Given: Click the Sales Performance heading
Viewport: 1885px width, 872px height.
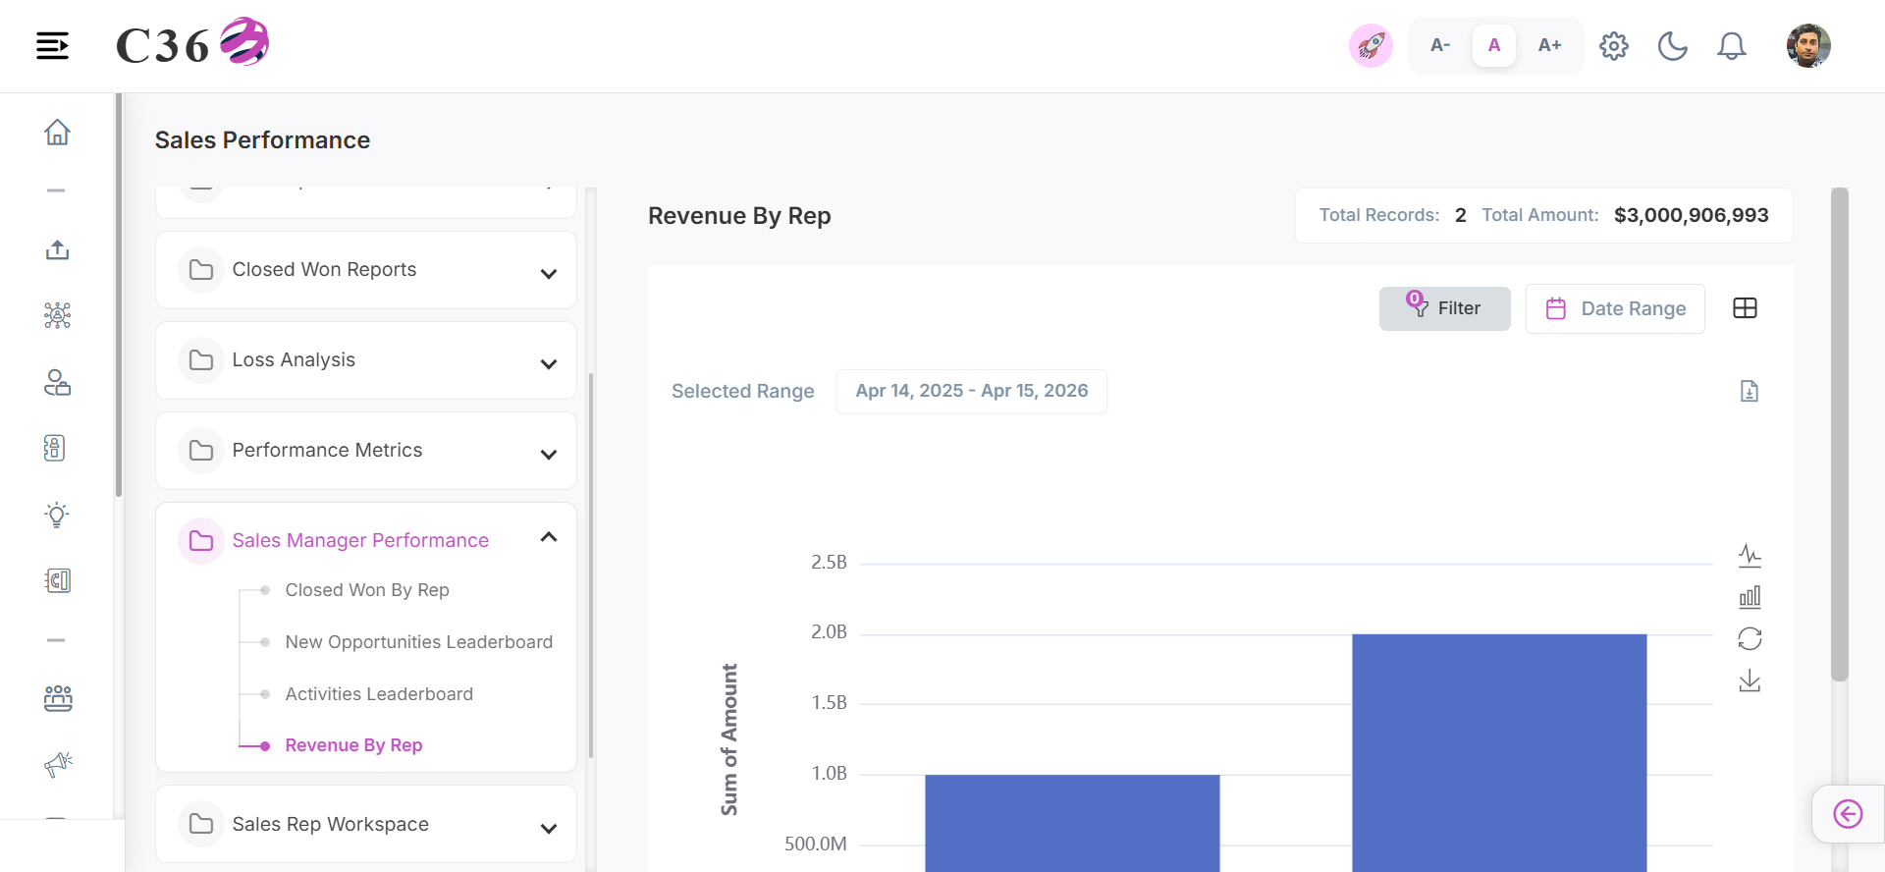Looking at the screenshot, I should pos(262,140).
